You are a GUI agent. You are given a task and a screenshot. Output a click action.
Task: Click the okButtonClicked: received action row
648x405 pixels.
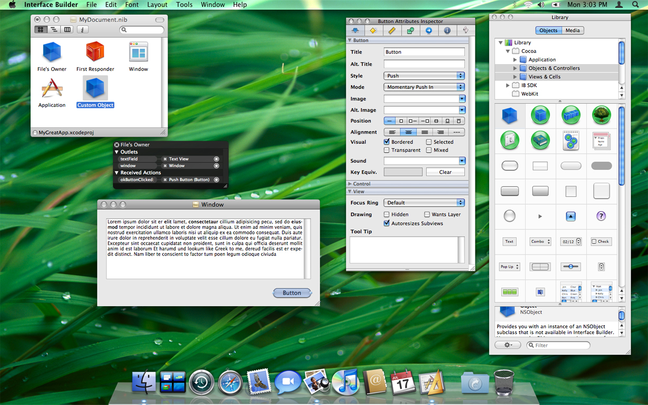coord(169,179)
